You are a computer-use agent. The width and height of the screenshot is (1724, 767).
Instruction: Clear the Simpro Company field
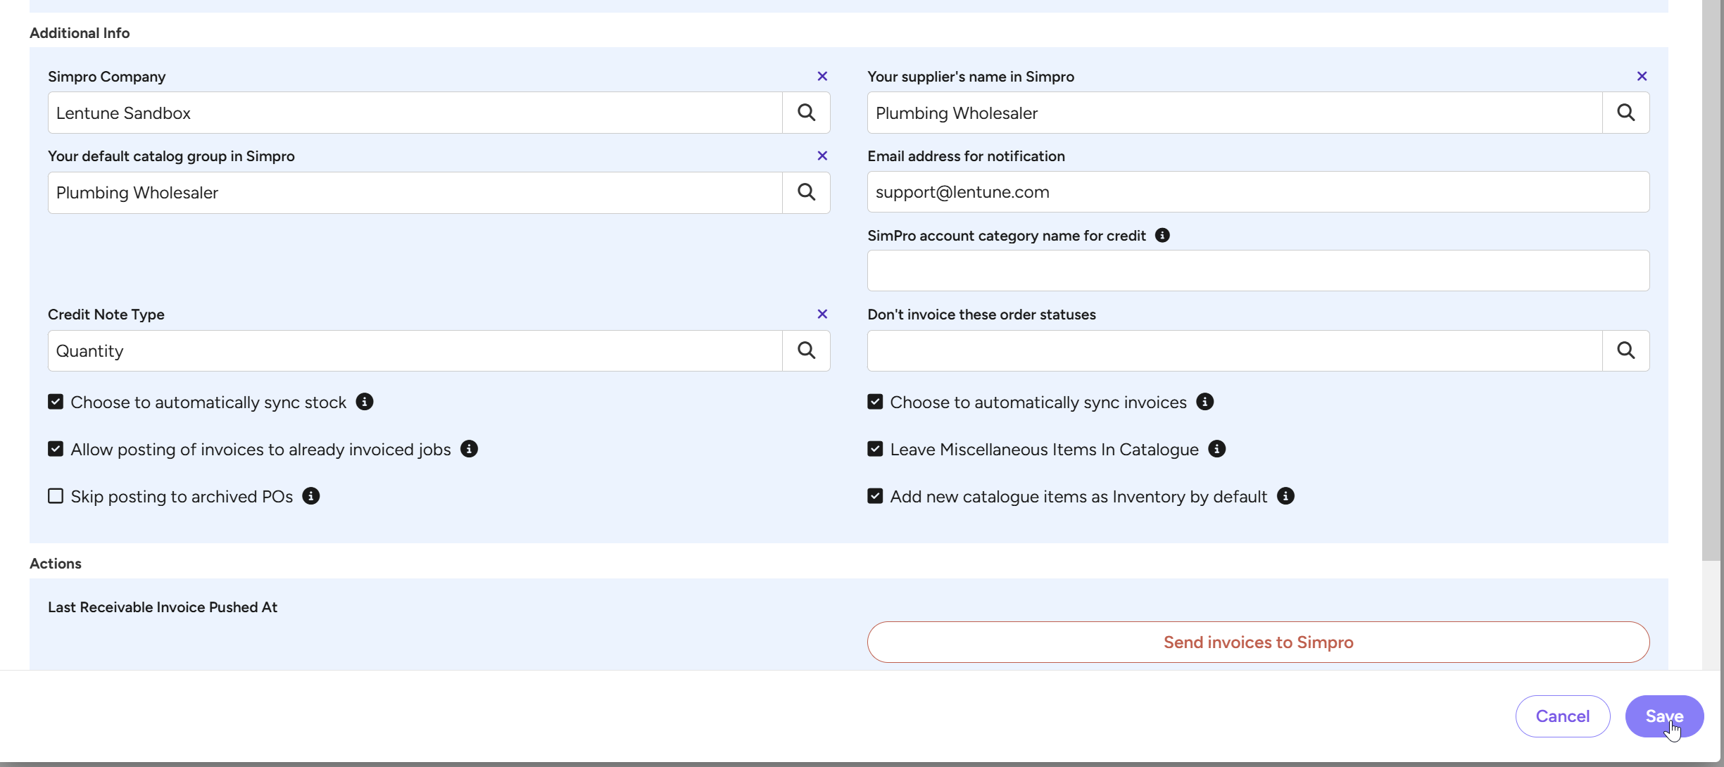pos(822,76)
